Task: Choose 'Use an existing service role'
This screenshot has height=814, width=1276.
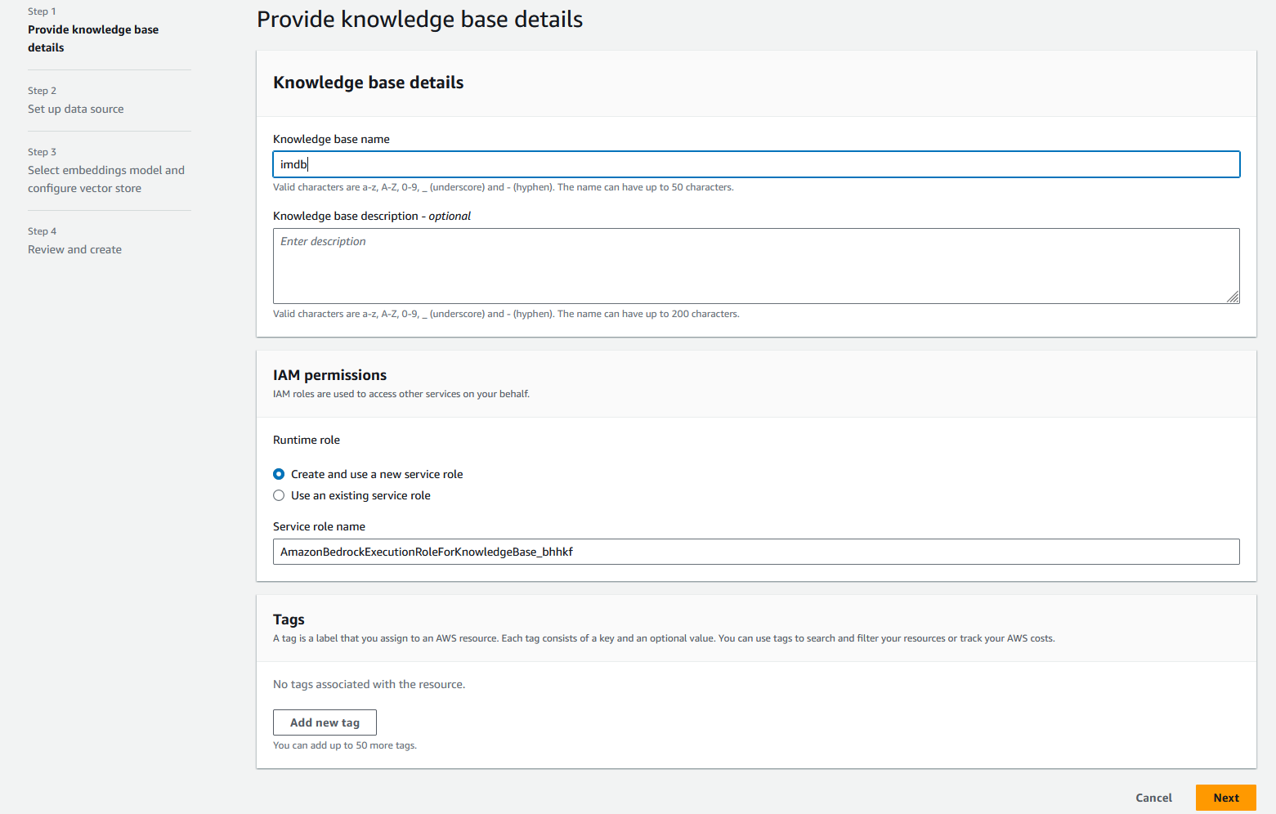Action: pos(279,495)
